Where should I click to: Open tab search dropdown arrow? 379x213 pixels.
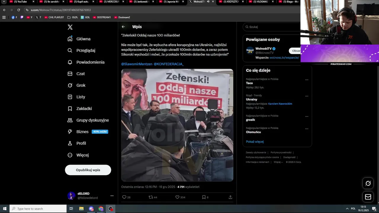coord(4,2)
